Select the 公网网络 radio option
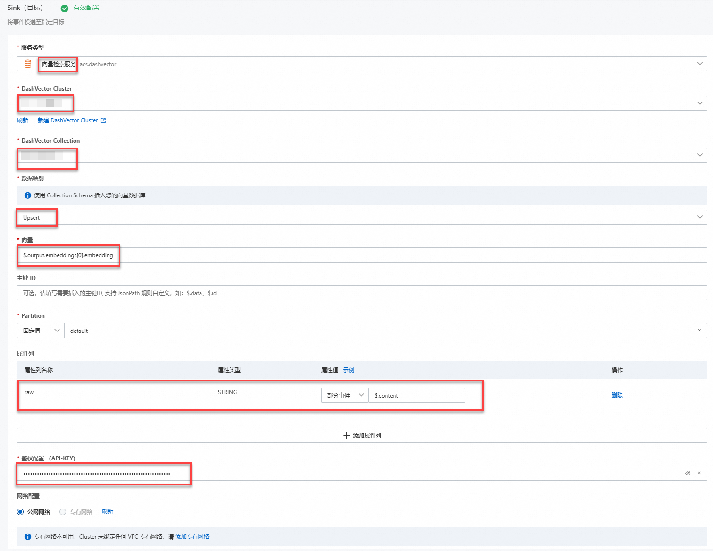The height and width of the screenshot is (551, 713). [20, 512]
